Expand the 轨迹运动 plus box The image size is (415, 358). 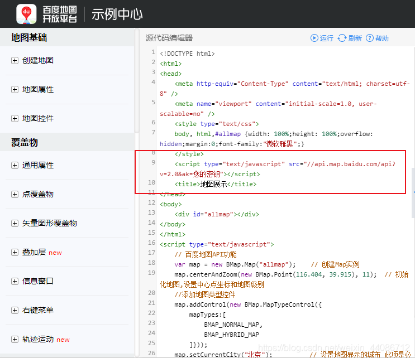(x=15, y=339)
